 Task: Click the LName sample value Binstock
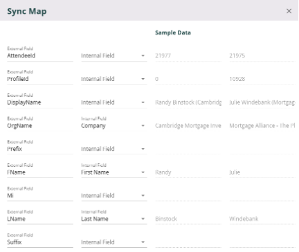coord(166,219)
